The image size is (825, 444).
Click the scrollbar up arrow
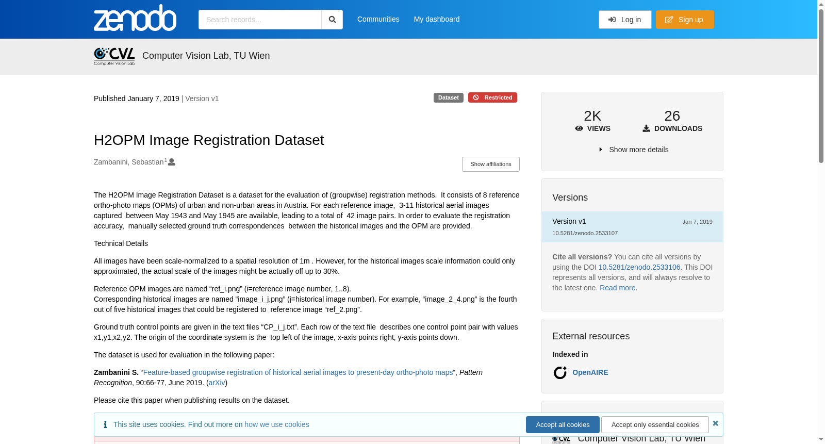coord(821,4)
